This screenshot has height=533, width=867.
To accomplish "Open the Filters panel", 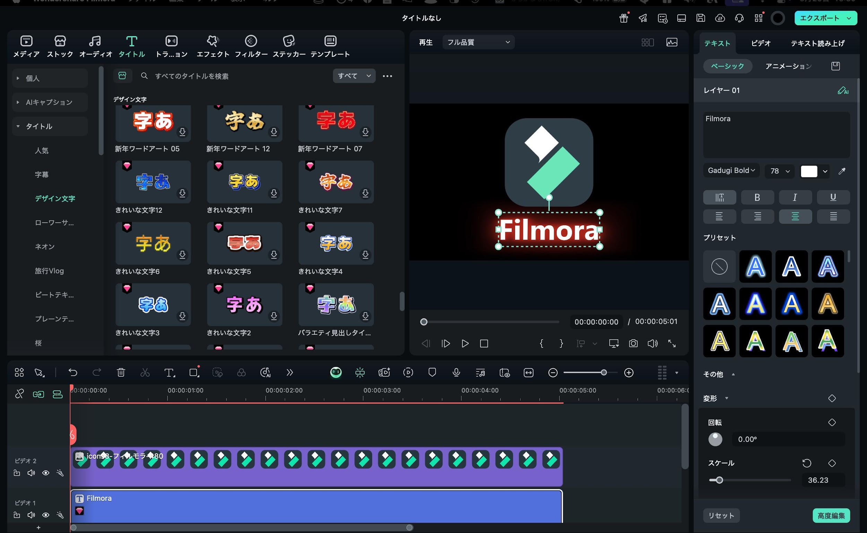I will (251, 46).
